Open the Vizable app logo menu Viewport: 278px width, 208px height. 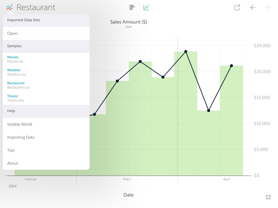pos(9,7)
